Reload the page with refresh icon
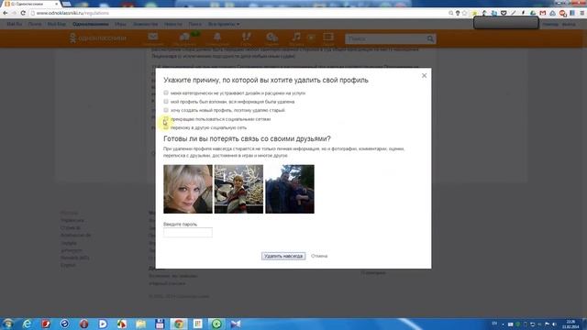 (23, 13)
